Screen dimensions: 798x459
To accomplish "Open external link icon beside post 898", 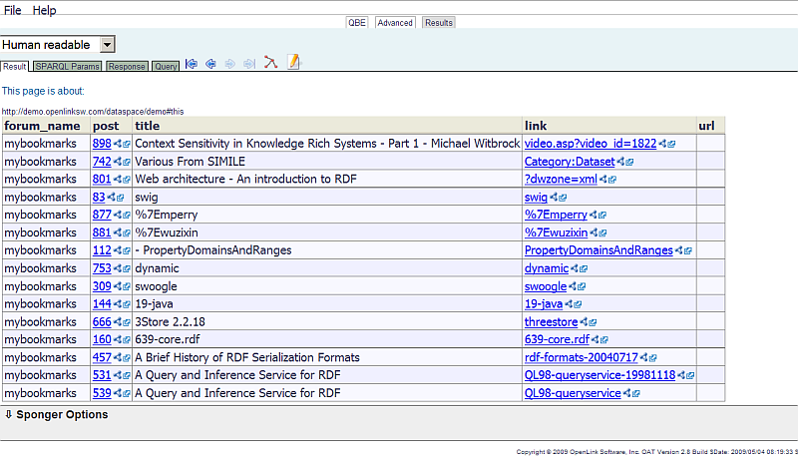I will pos(127,145).
